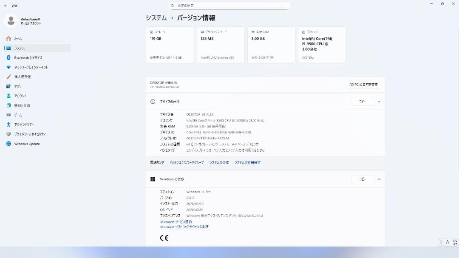The image size is (459, 258).
Task: Open the 実装 RAM 8.00 GB card
Action: coord(271,45)
